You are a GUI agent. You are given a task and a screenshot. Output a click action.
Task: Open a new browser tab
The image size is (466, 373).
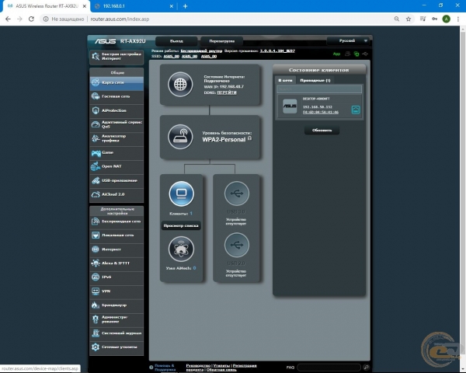click(x=185, y=6)
